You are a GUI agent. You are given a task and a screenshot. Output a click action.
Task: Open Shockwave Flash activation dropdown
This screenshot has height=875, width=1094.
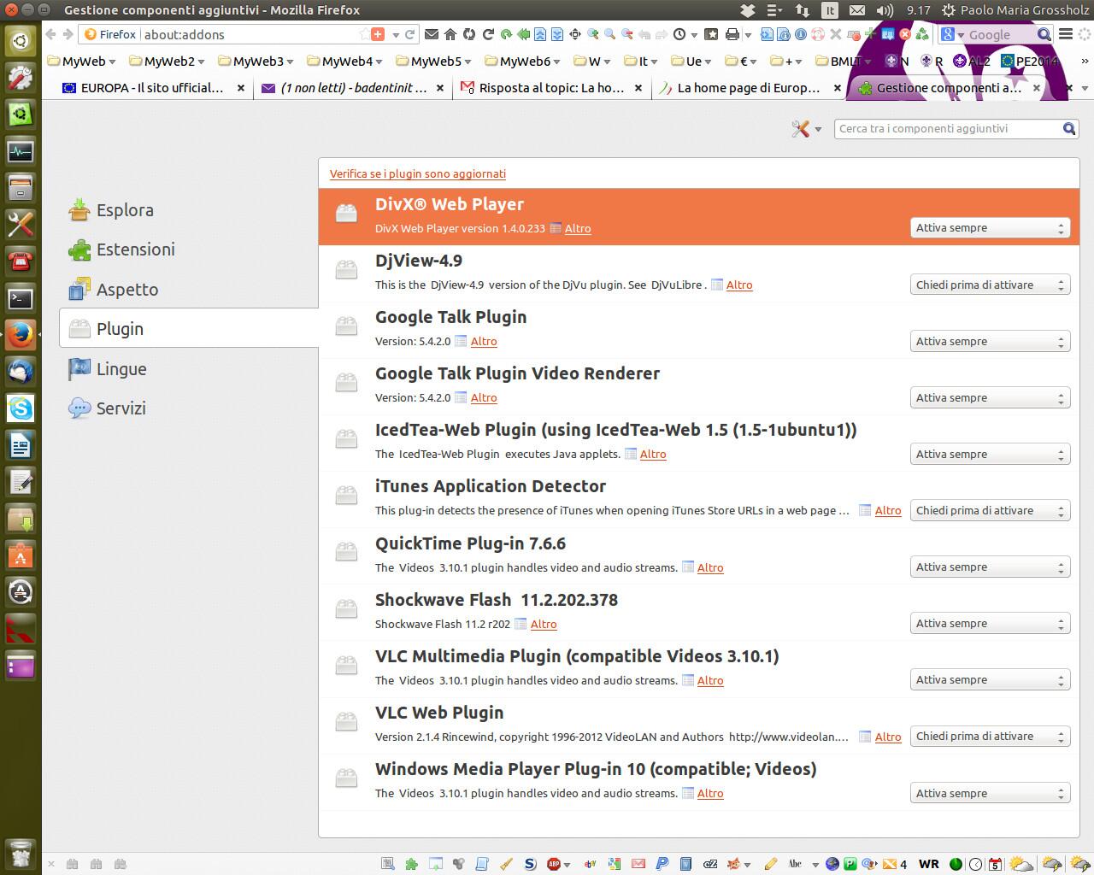(x=990, y=623)
